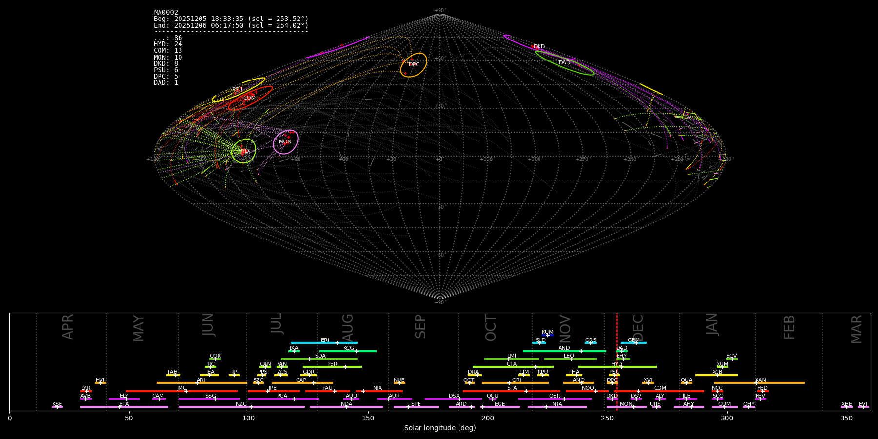The width and height of the screenshot is (878, 439).
Task: Click the DSX shower label in timeline
Action: [x=454, y=396]
